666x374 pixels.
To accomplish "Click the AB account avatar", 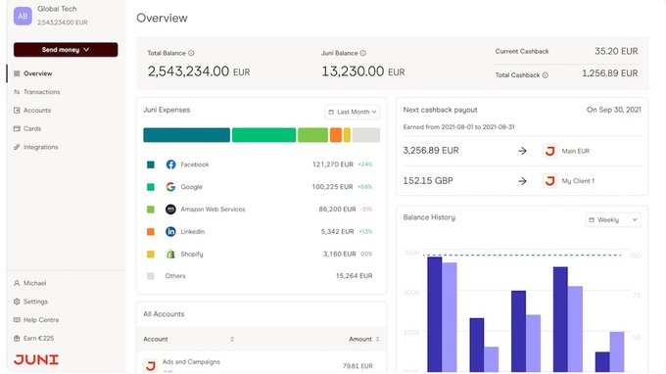I will tap(23, 16).
